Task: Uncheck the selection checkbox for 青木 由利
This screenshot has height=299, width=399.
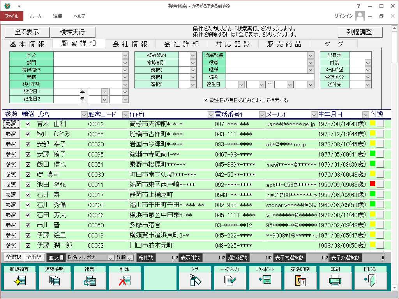Action: [28, 124]
